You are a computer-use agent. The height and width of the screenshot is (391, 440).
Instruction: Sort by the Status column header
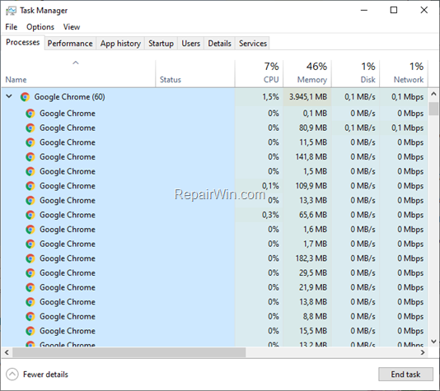[195, 73]
